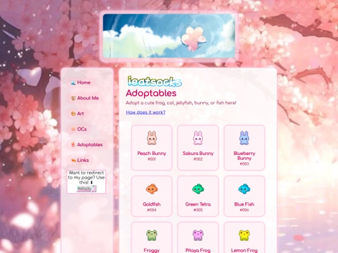The width and height of the screenshot is (338, 253).
Task: Open Adoptables in the sidebar
Action: click(90, 144)
